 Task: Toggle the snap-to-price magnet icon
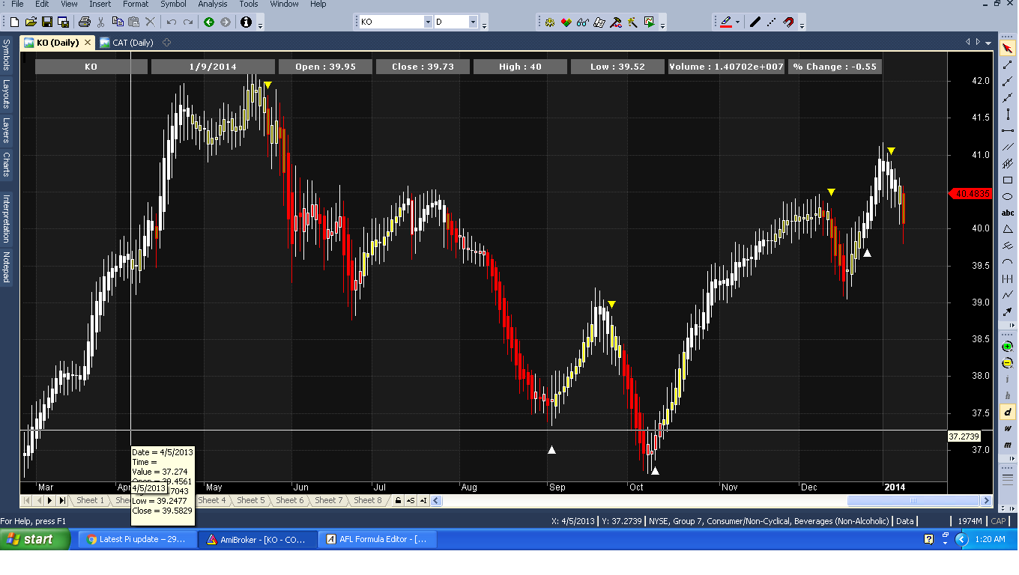point(787,22)
